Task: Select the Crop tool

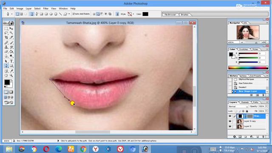Action: pyautogui.click(x=6, y=37)
